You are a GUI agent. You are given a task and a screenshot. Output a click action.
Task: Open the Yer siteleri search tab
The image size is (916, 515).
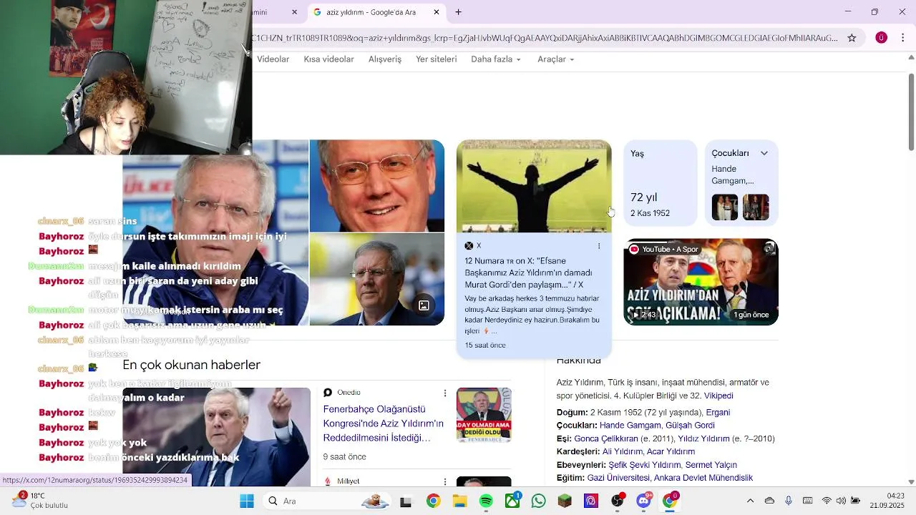click(x=437, y=59)
